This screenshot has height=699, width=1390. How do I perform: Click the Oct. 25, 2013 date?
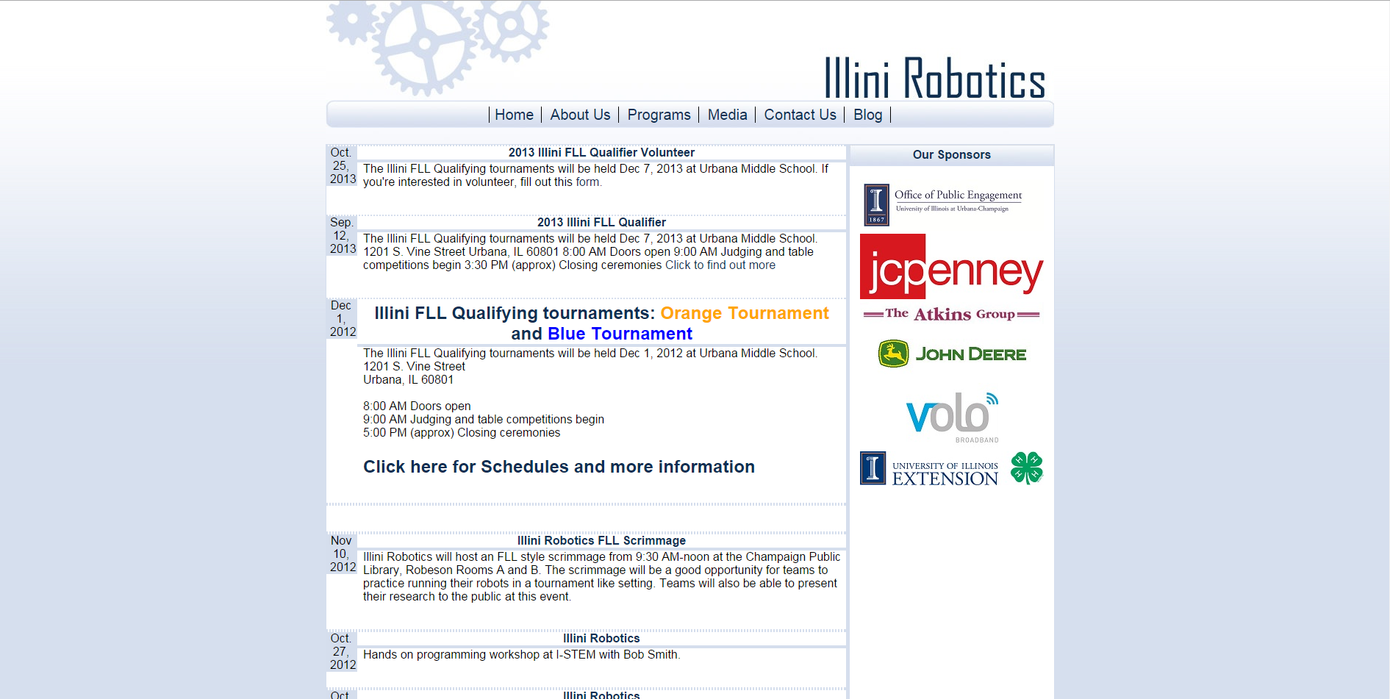[x=342, y=166]
